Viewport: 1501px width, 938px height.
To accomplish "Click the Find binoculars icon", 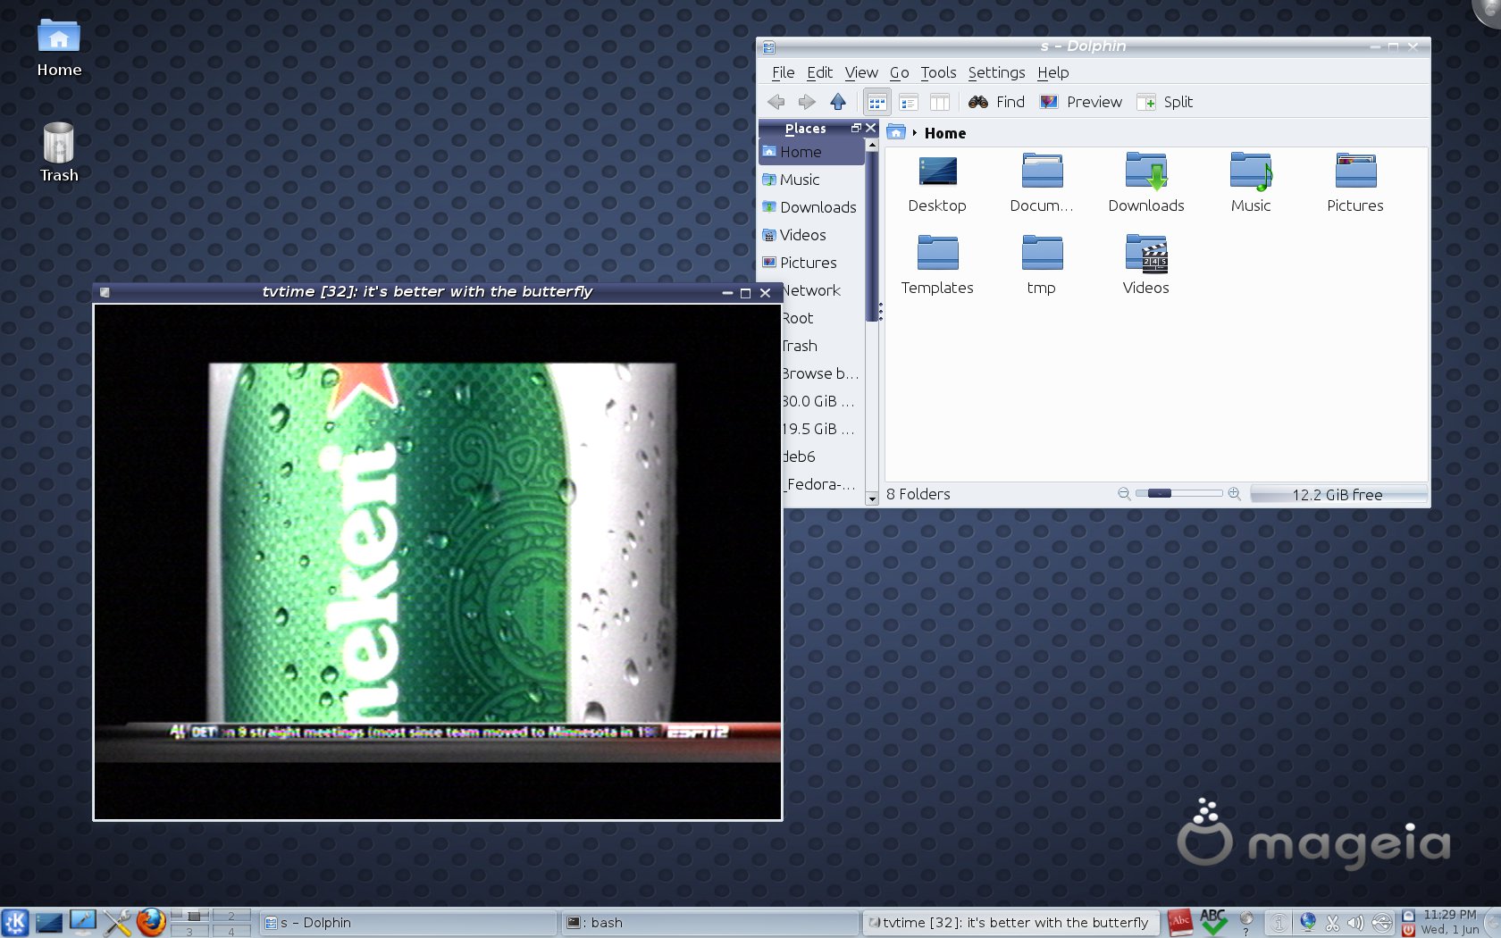I will coord(978,102).
